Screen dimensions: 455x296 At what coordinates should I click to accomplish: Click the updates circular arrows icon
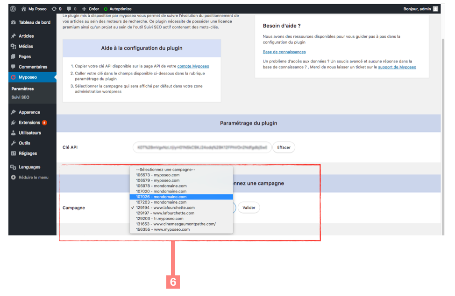(54, 9)
